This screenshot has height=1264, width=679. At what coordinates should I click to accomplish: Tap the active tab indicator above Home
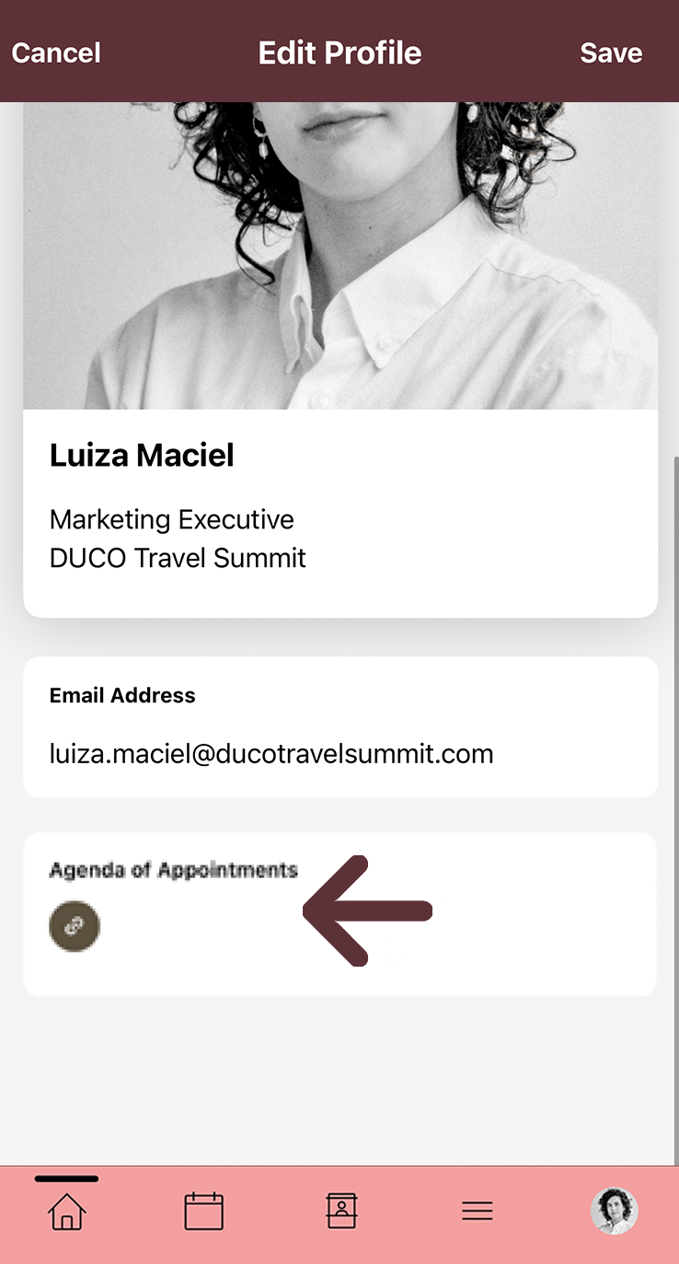click(66, 1178)
